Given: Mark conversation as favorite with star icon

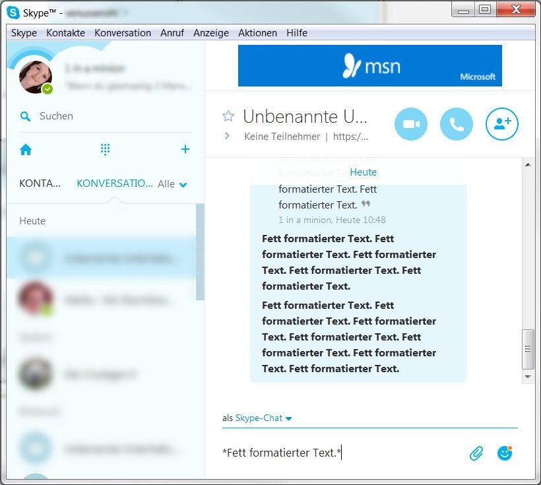Looking at the screenshot, I should click(x=228, y=116).
